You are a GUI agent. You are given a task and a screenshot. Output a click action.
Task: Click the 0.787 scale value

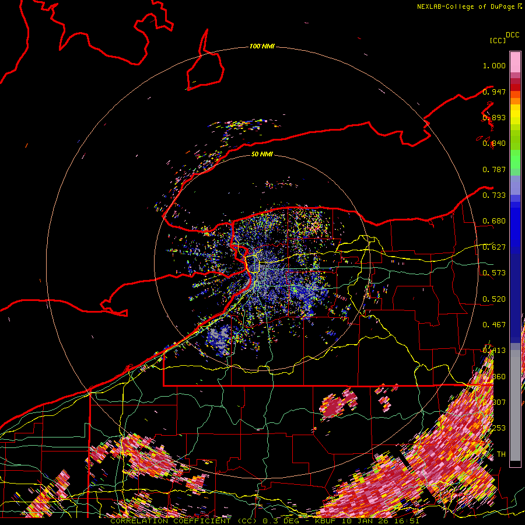click(x=494, y=169)
